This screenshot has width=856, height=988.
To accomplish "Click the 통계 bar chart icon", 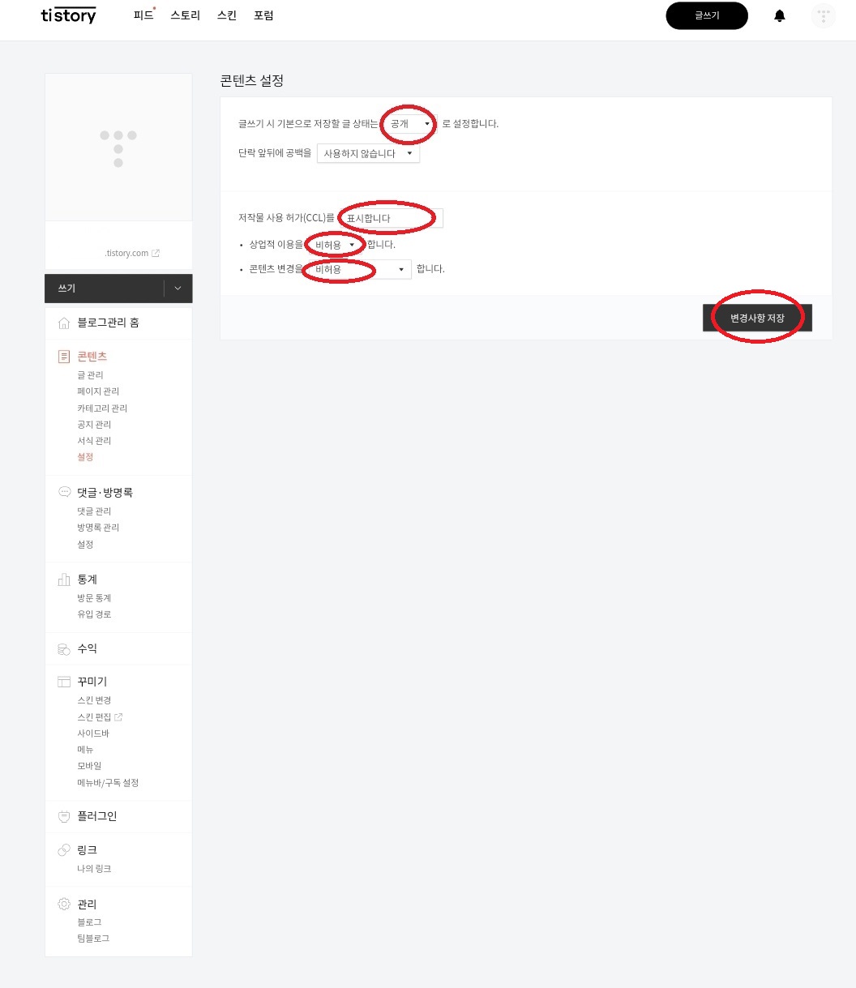I will click(64, 580).
